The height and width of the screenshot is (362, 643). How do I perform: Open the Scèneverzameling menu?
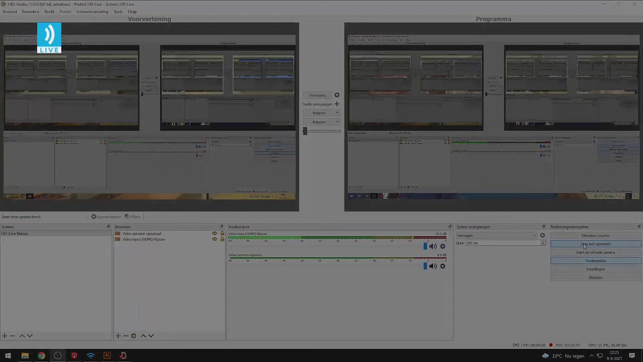pos(92,12)
